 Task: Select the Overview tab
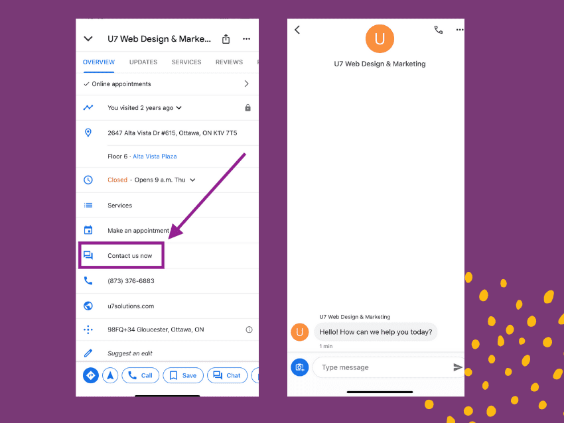tap(99, 62)
